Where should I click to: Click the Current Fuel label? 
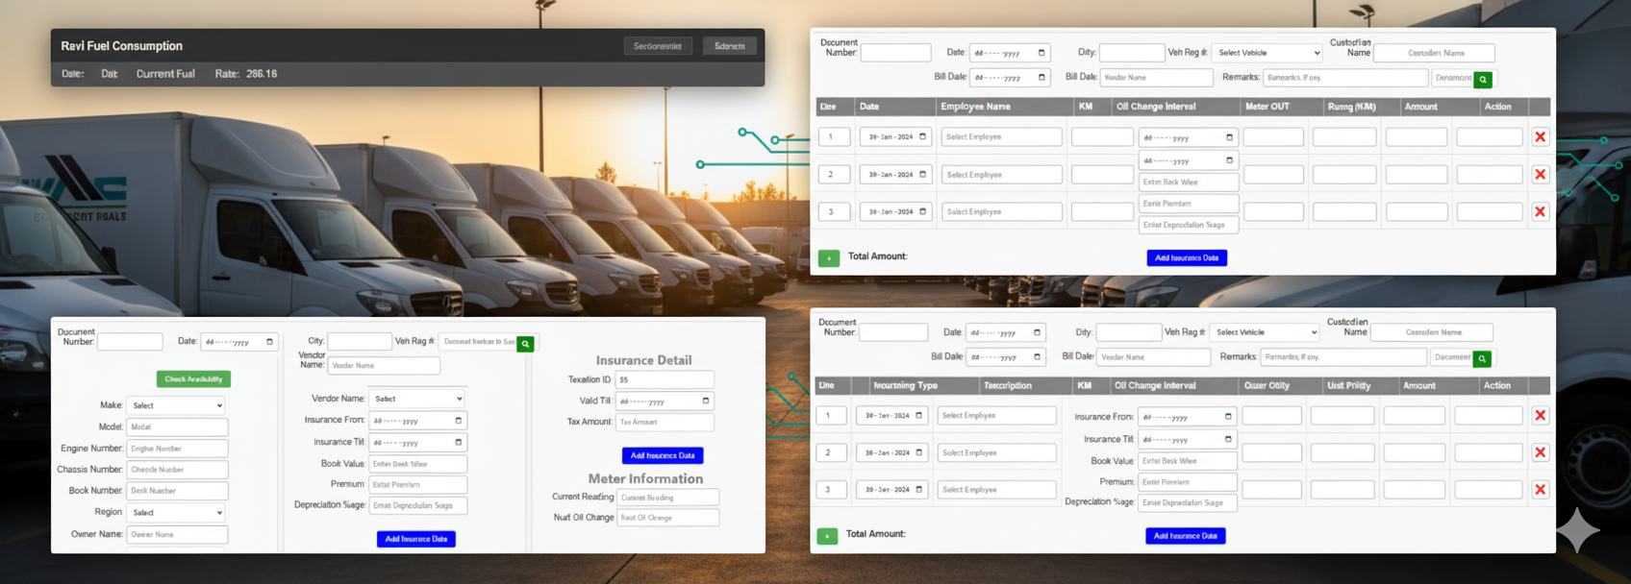[165, 74]
